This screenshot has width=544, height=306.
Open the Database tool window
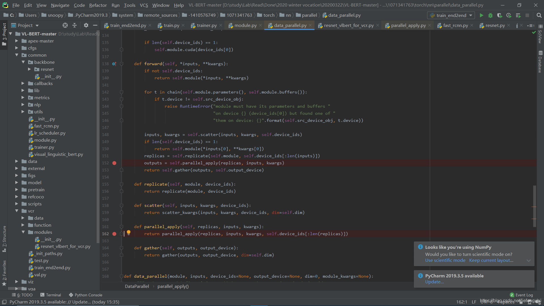(540, 61)
